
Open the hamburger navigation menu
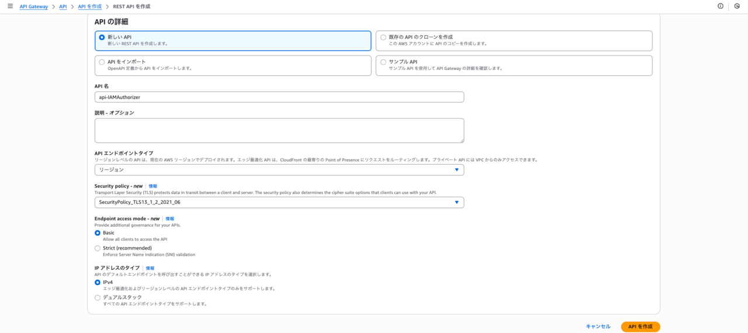point(10,6)
